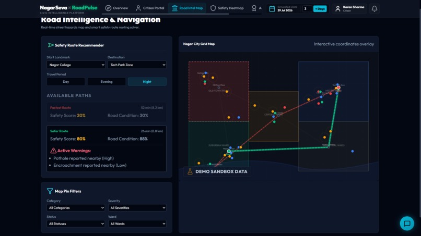Select Evening travel period

107,82
